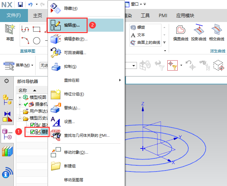This screenshot has width=227, height=186.
Task: Click the bounding box selection icon
Action: click(218, 65)
